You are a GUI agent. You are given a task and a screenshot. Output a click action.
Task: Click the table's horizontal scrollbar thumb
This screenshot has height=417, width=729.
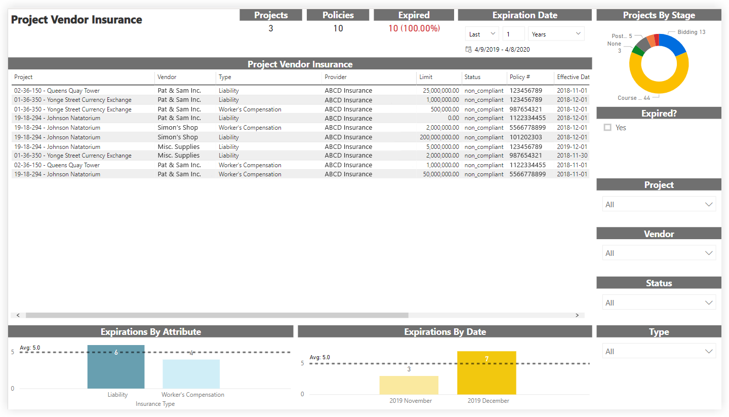(x=217, y=315)
